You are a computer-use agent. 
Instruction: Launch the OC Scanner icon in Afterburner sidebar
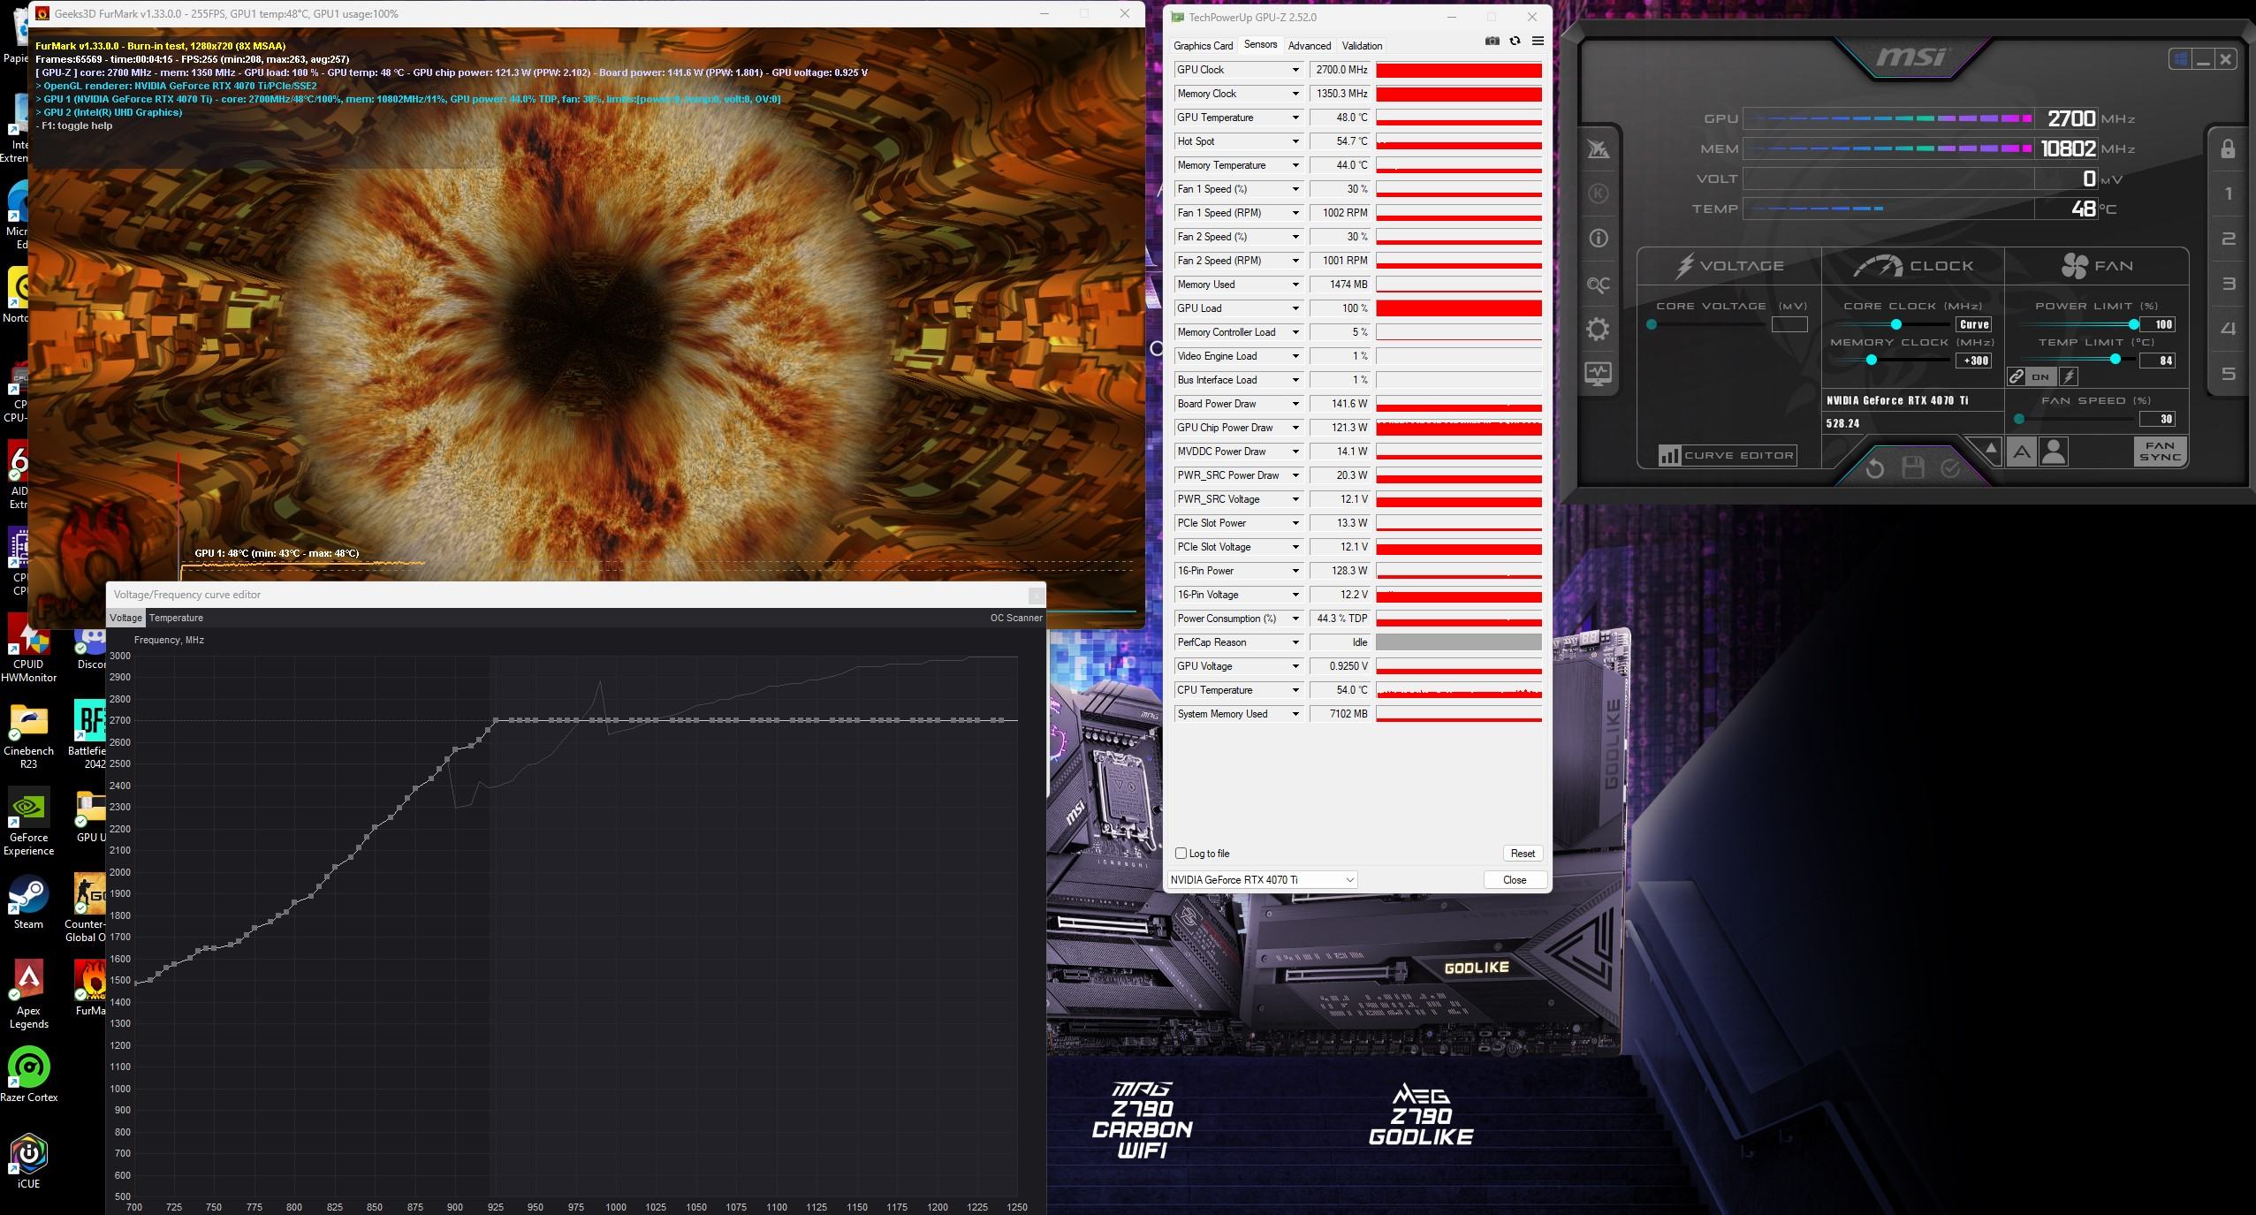click(x=1598, y=285)
